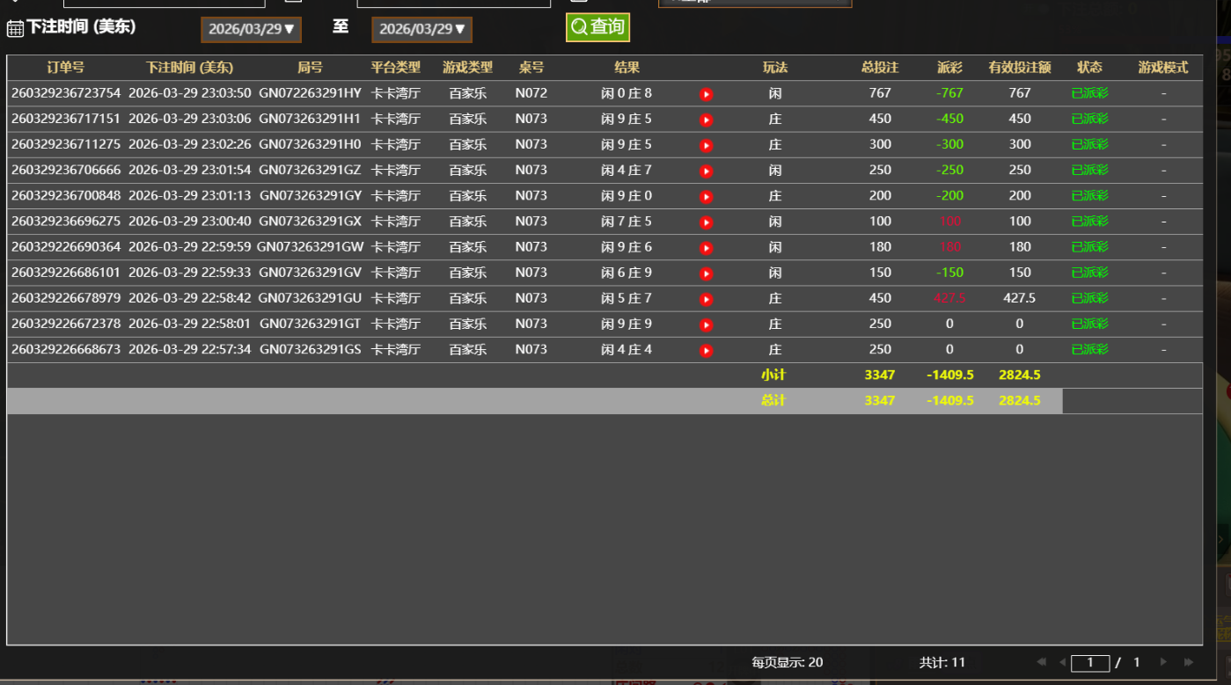Play replay for round GN073263291GS

pos(706,351)
